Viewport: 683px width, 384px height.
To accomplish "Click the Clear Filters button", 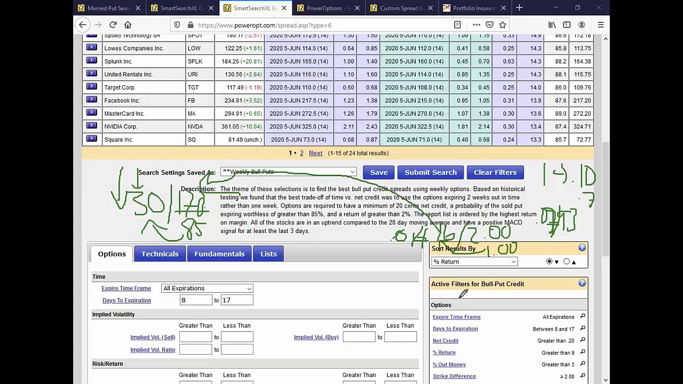I will pos(495,172).
